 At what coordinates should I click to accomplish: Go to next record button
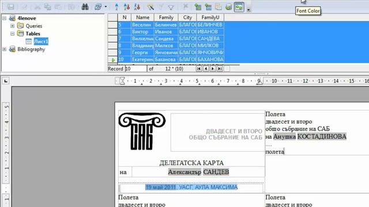click(x=213, y=69)
